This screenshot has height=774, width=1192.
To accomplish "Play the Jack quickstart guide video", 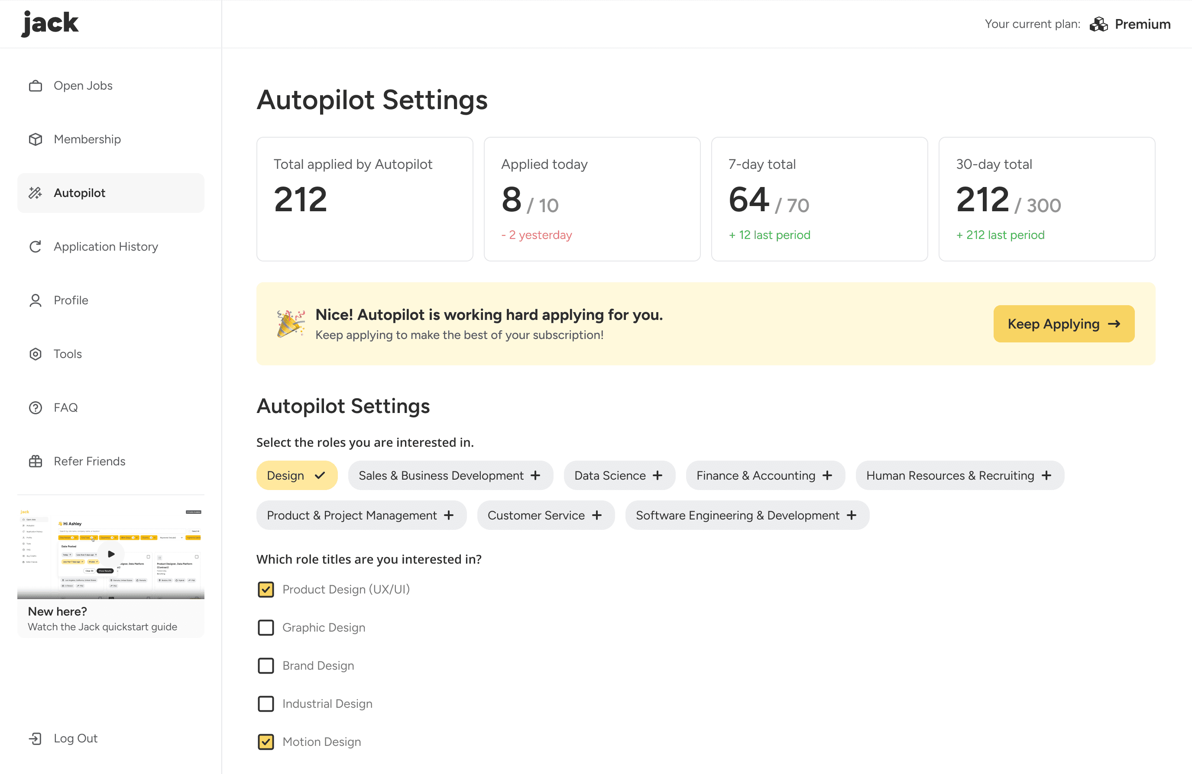I will point(111,554).
